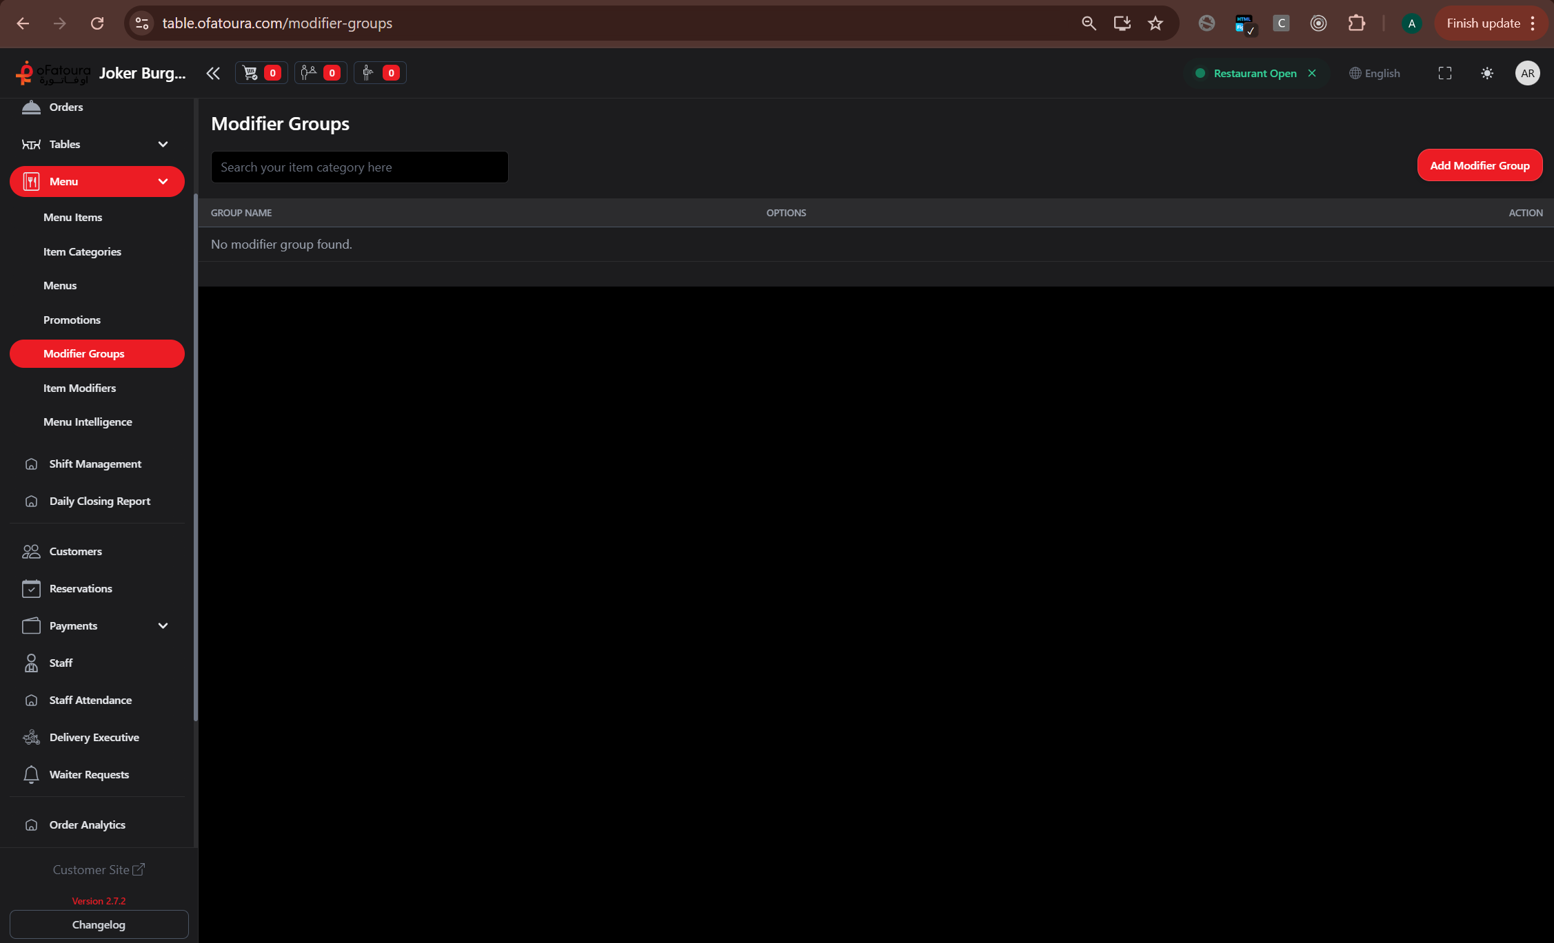Open Item Categories in sidebar
Screen dimensions: 1554x943
pyautogui.click(x=82, y=251)
